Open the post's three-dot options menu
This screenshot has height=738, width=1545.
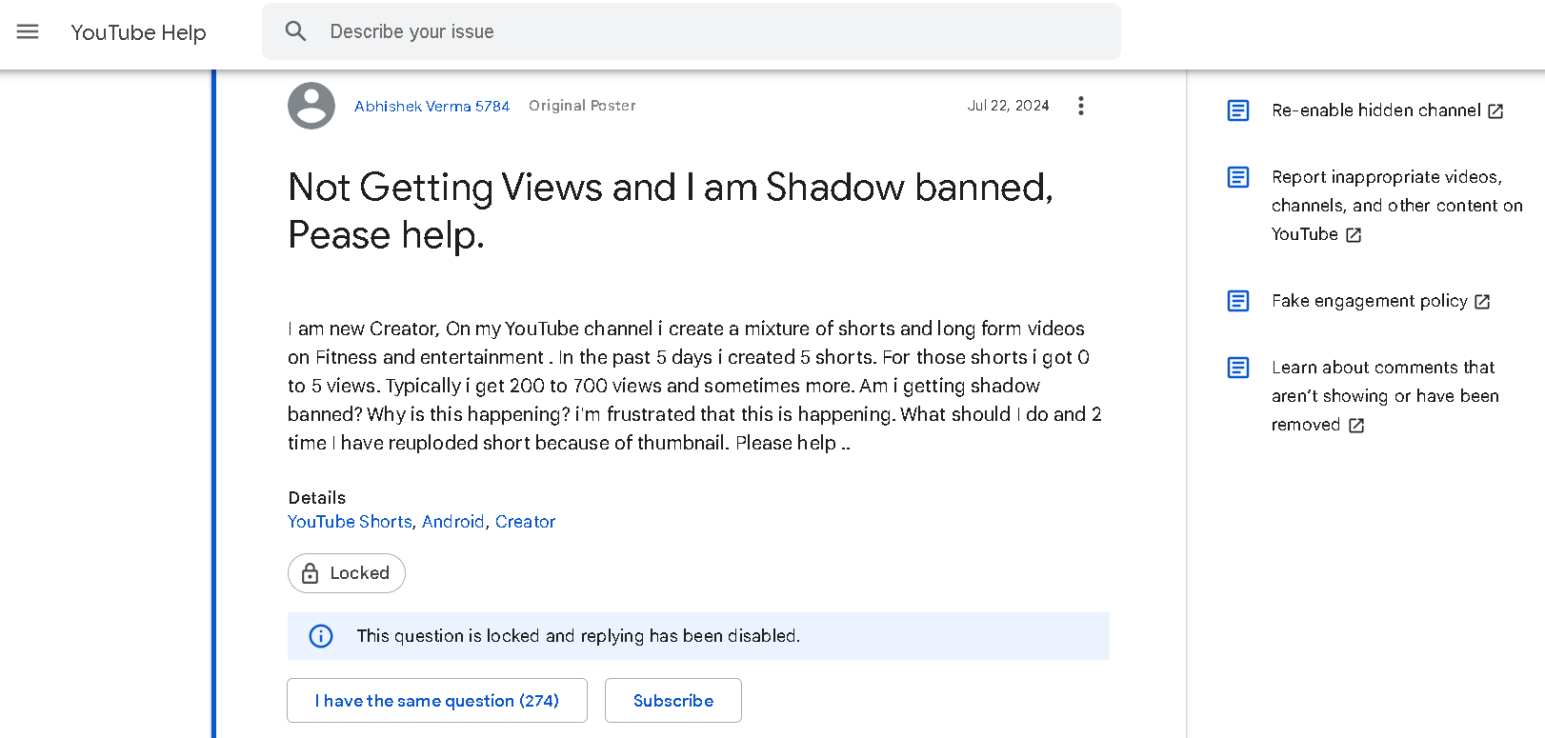(1080, 106)
